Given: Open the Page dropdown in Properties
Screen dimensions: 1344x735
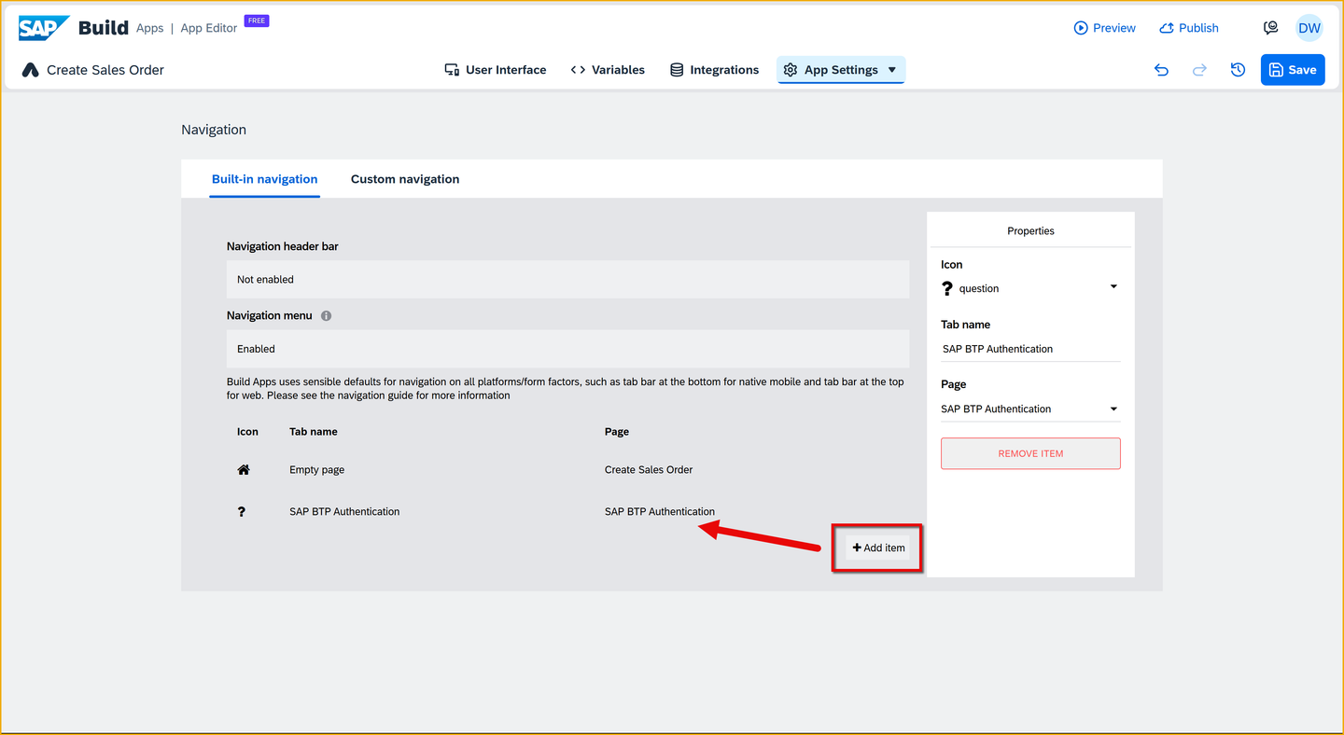Looking at the screenshot, I should coord(1030,409).
